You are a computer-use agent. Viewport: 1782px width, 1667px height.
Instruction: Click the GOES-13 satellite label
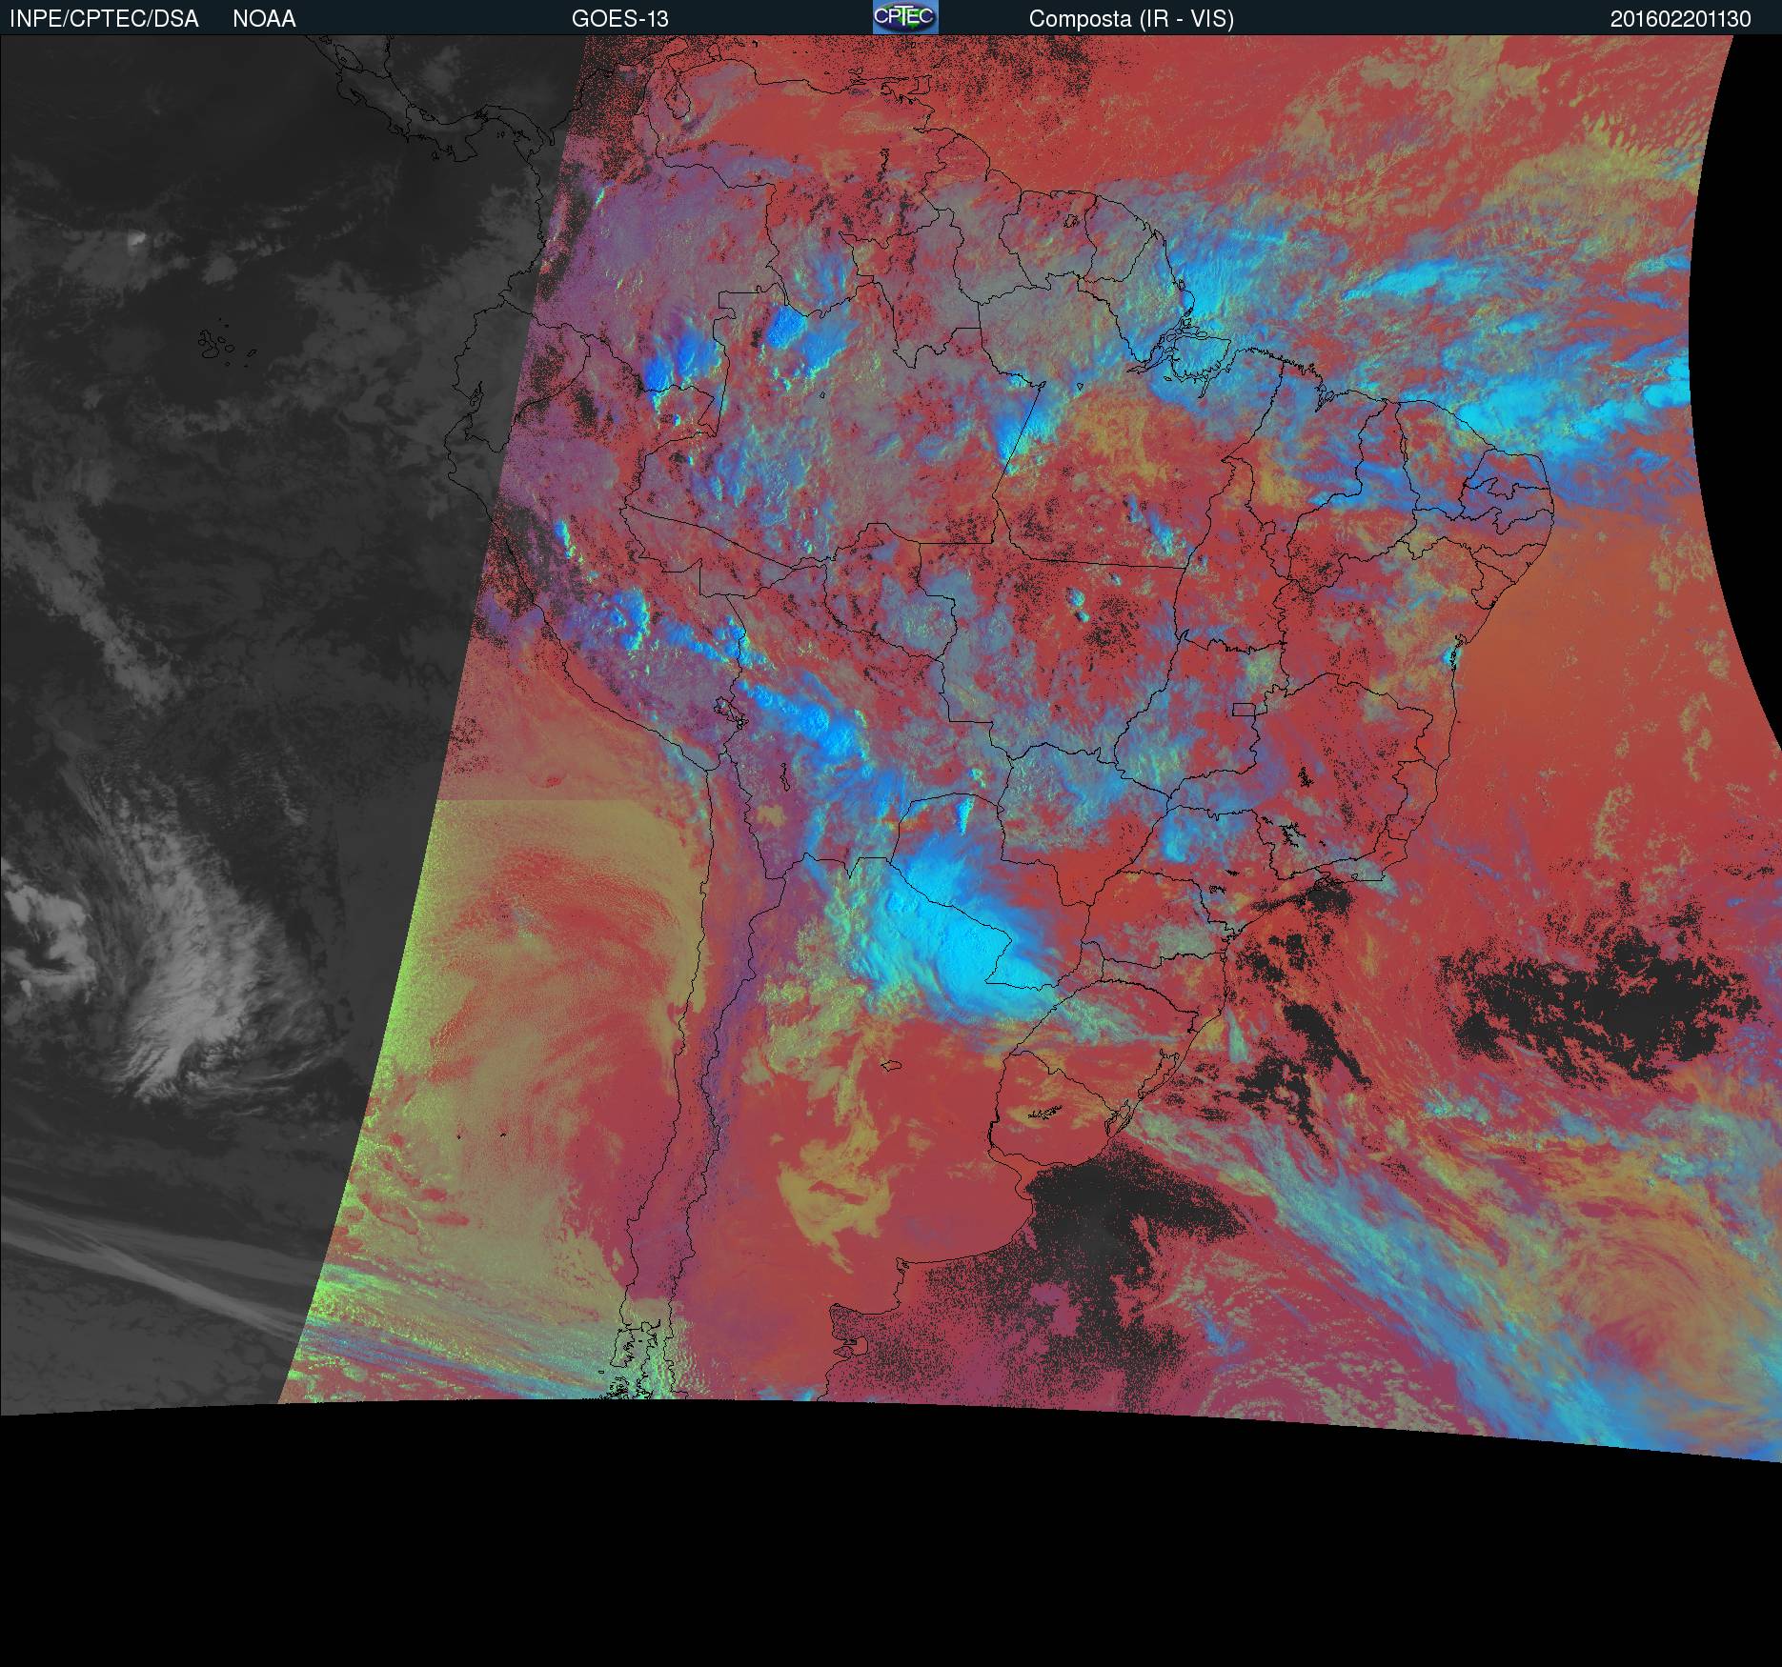[x=619, y=19]
